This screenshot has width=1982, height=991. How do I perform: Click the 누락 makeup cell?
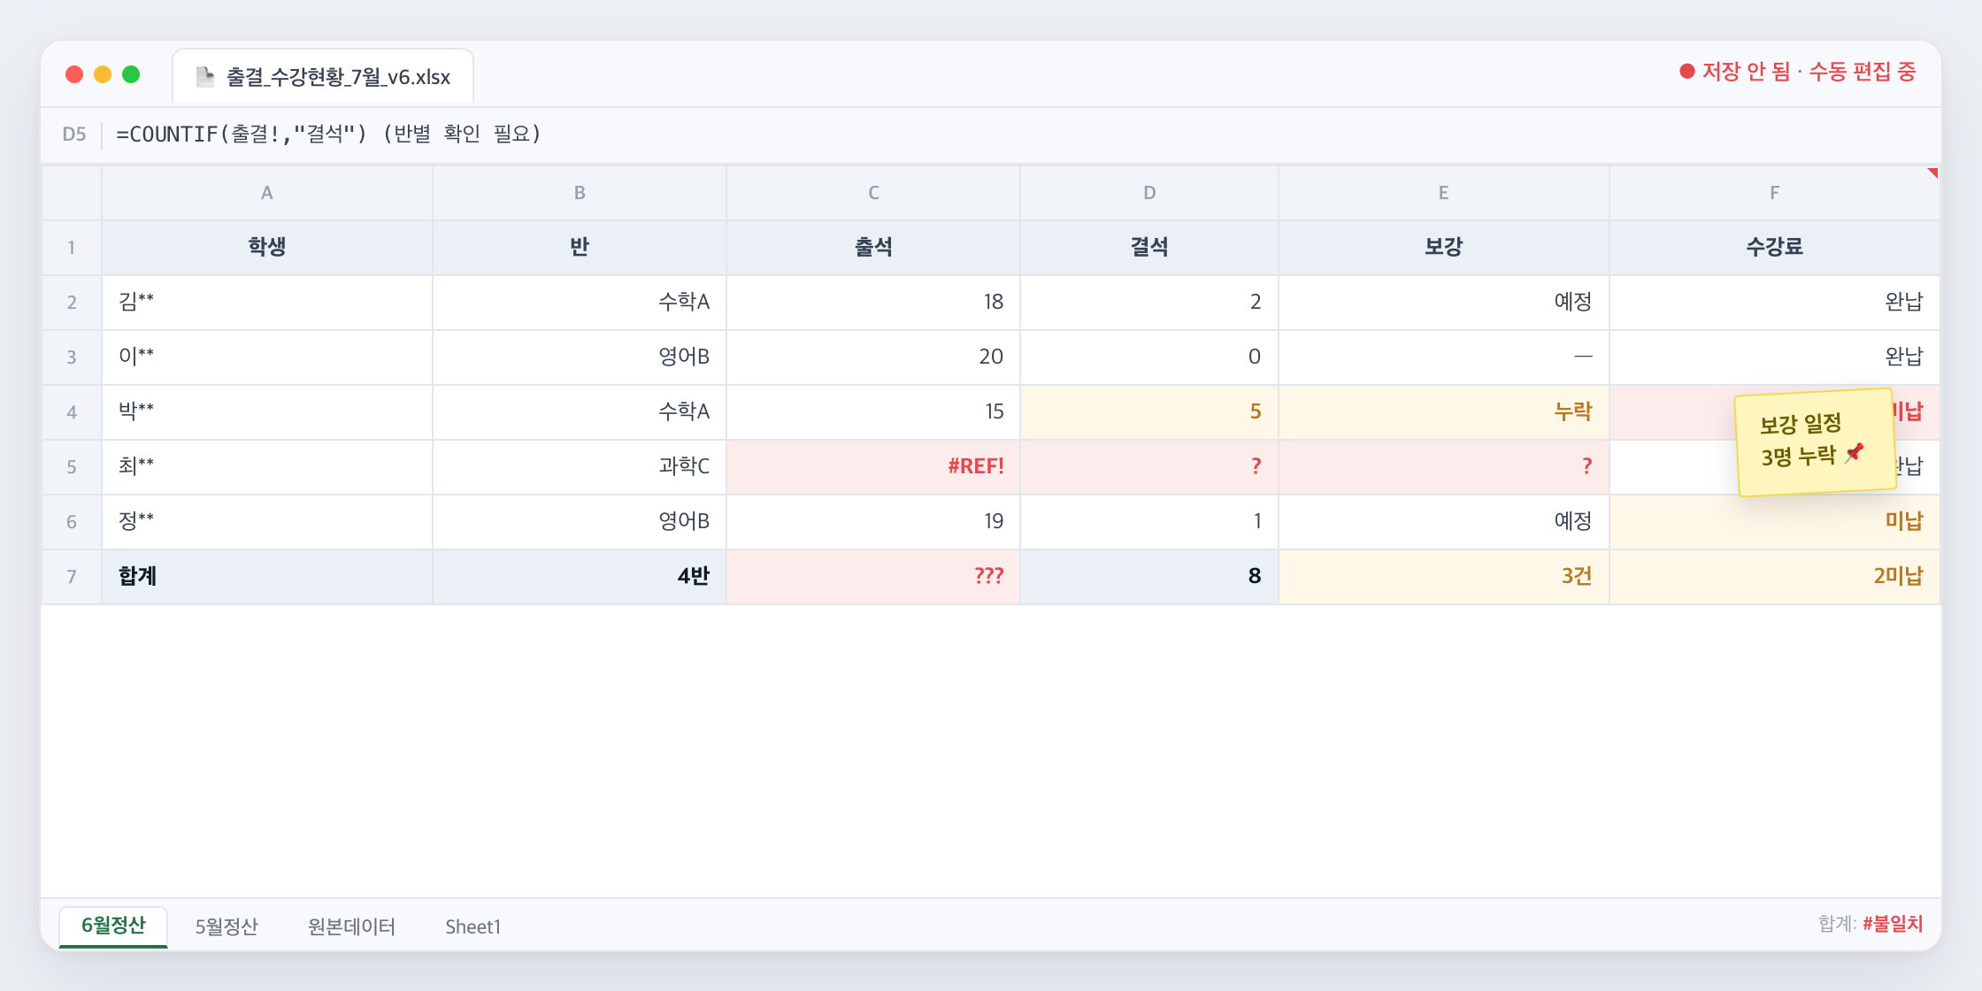coord(1443,412)
